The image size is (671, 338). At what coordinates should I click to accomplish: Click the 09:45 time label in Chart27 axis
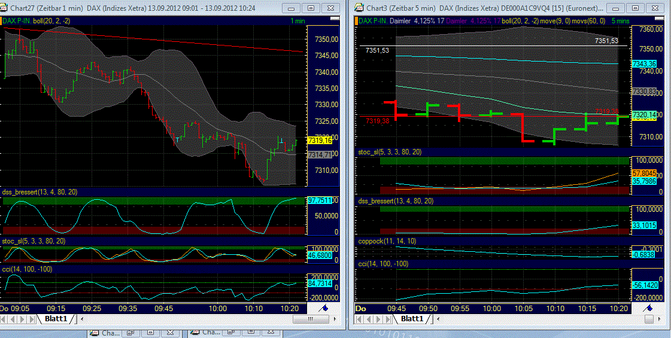point(163,308)
